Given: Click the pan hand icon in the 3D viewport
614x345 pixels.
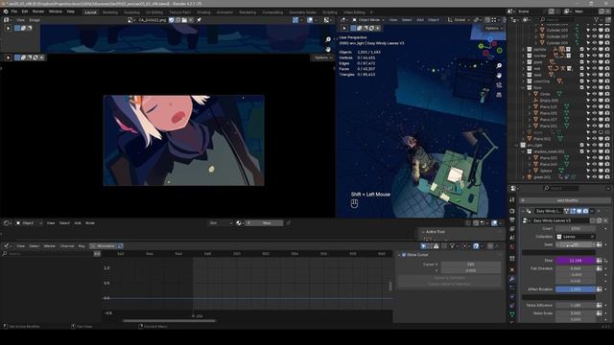Looking at the screenshot, I should (499, 75).
